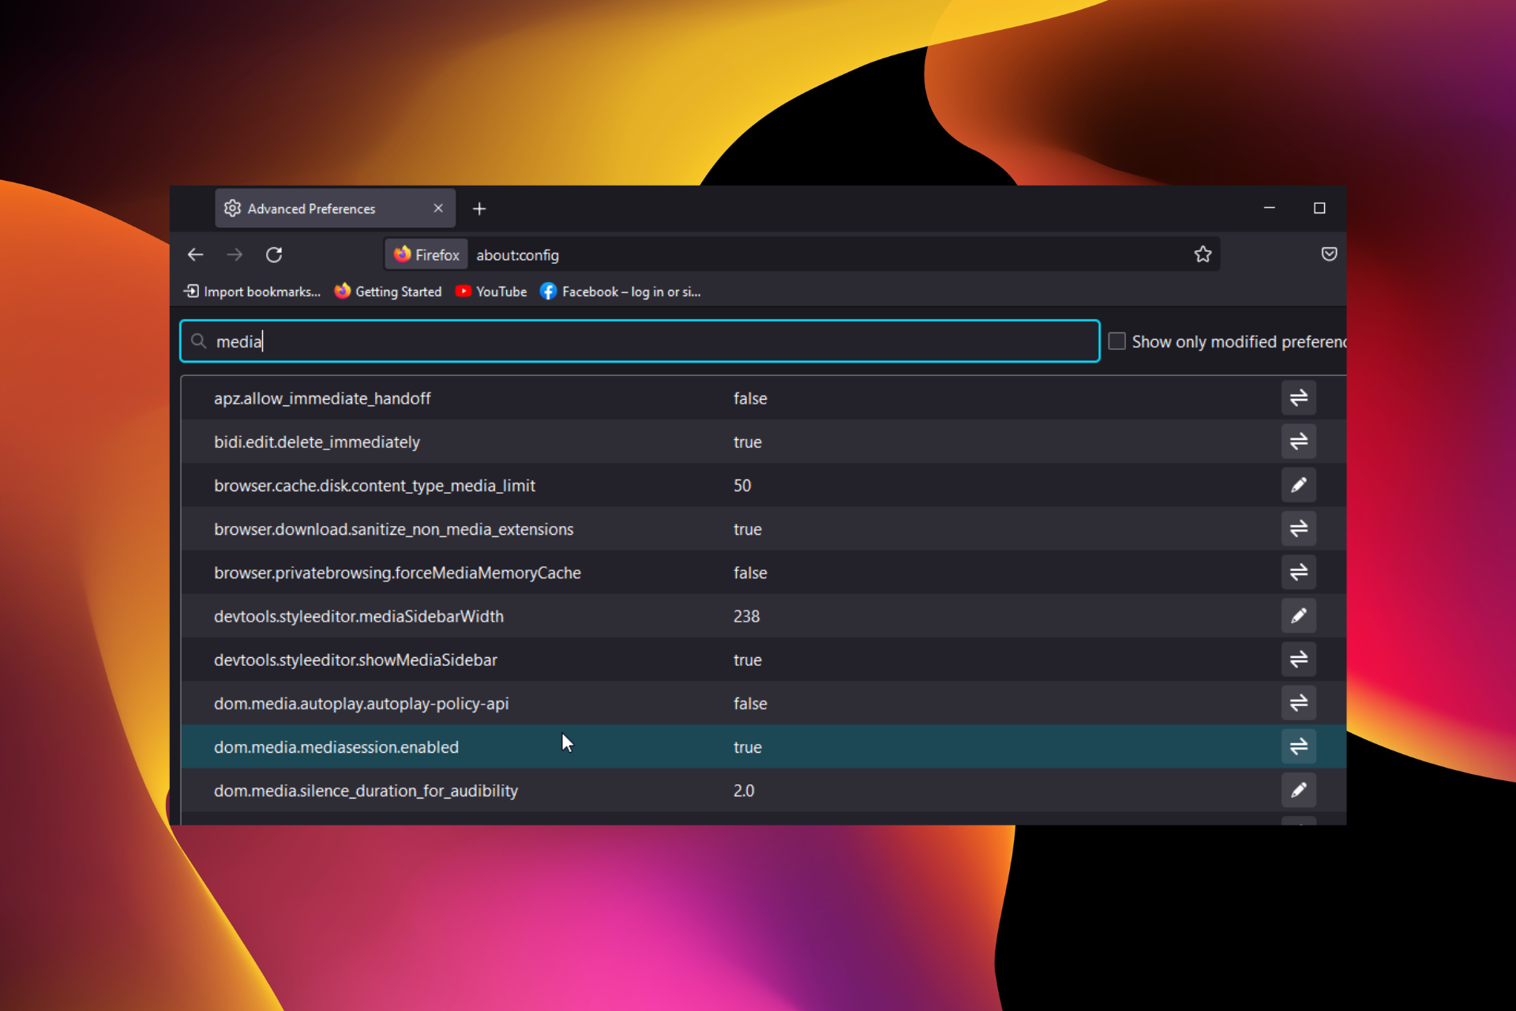
Task: Toggle apz.allow_immediate_handoff value
Action: [1298, 398]
